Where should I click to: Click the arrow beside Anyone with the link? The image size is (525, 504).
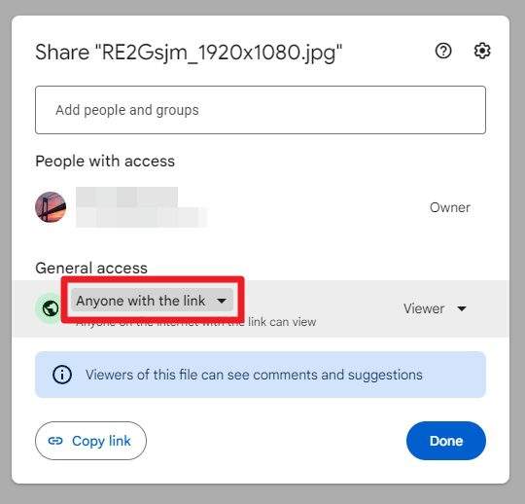(x=222, y=301)
